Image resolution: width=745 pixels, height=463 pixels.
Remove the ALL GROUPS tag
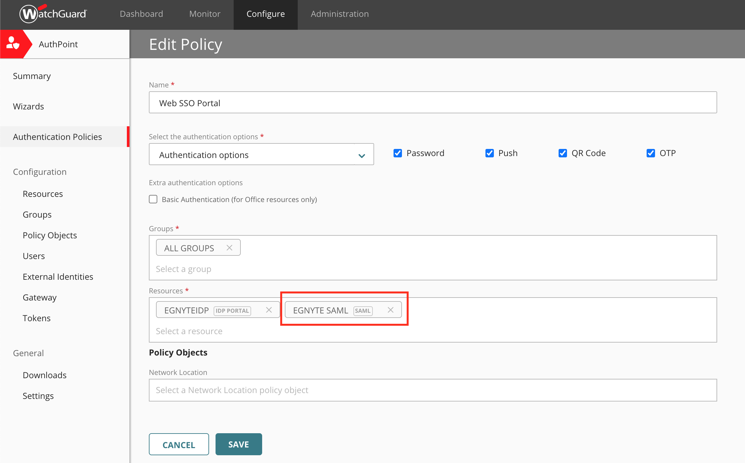229,248
